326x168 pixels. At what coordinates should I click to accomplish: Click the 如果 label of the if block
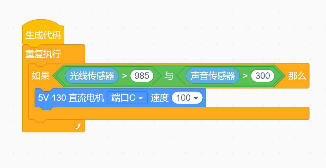click(41, 76)
